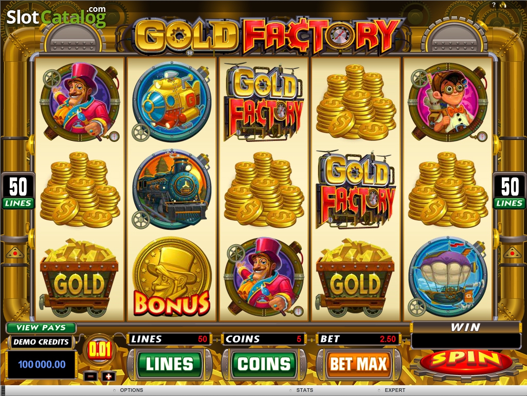Click the 0.01 coin value chip
Image resolution: width=527 pixels, height=396 pixels.
click(x=99, y=350)
